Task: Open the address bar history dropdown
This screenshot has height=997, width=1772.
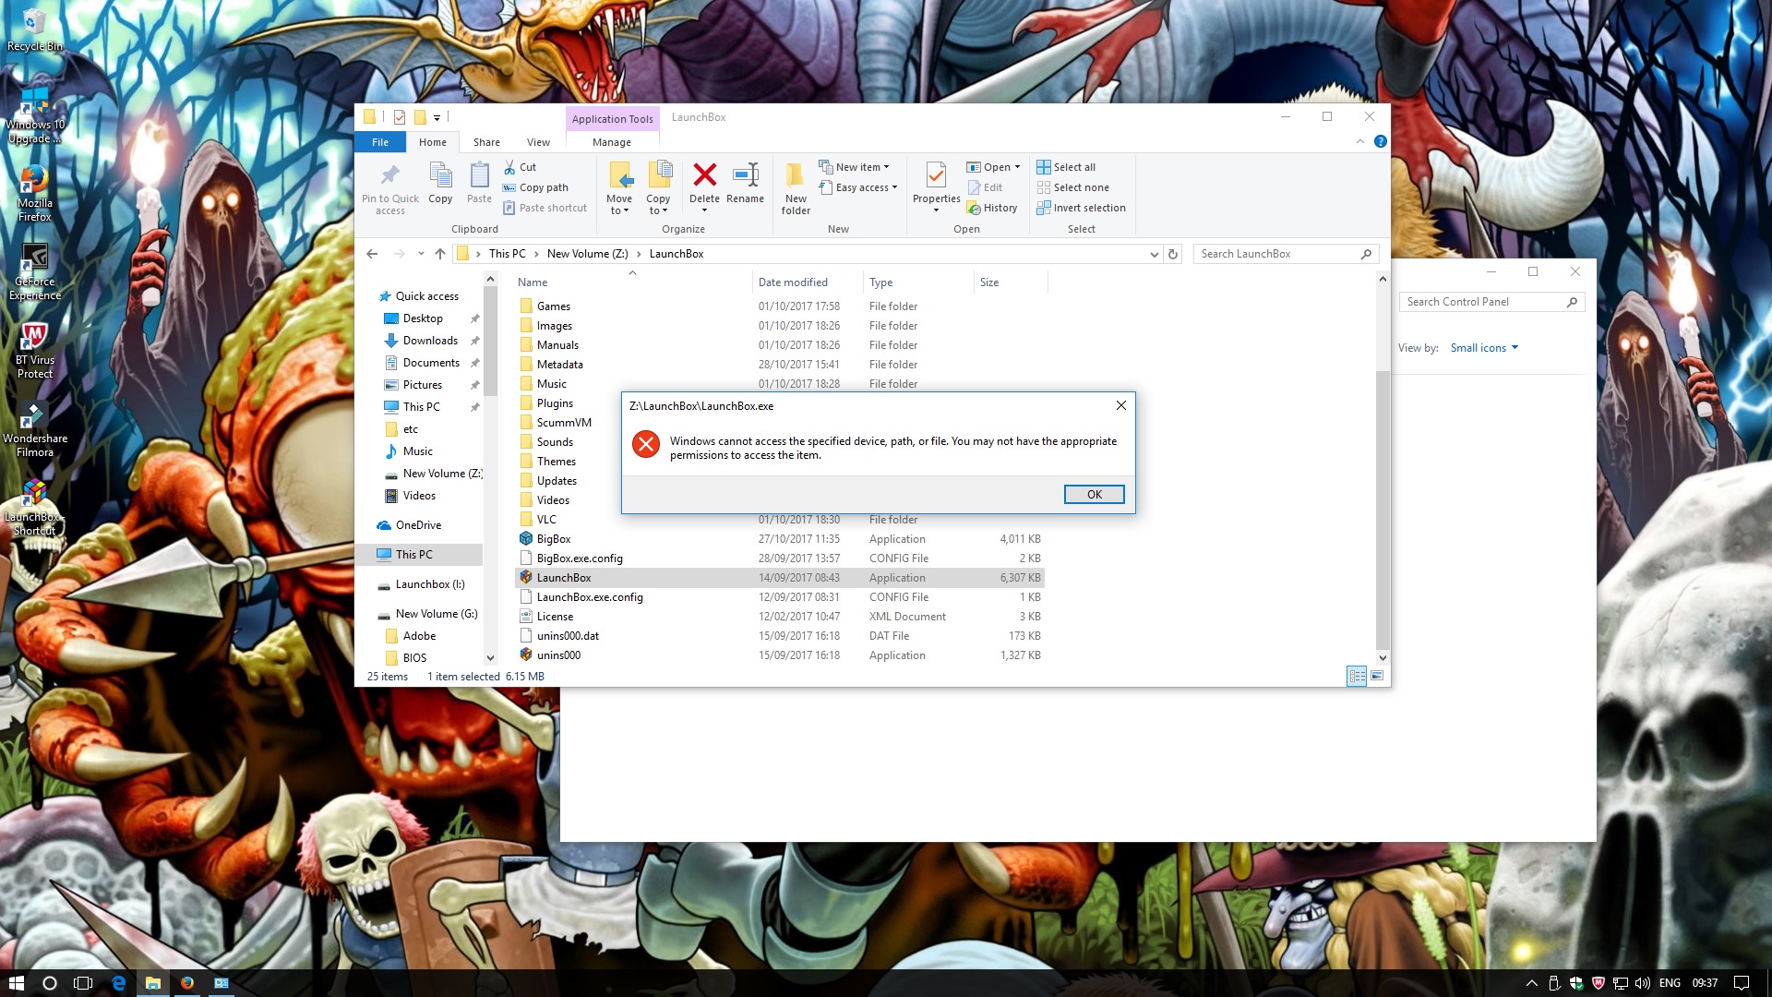Action: [1154, 254]
